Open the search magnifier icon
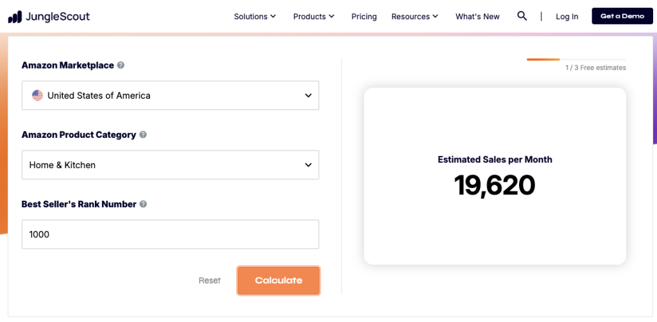This screenshot has height=322, width=657. point(522,16)
